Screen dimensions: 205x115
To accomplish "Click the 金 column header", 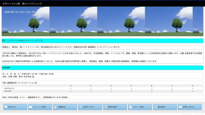I will pyautogui.click(x=152, y=86).
